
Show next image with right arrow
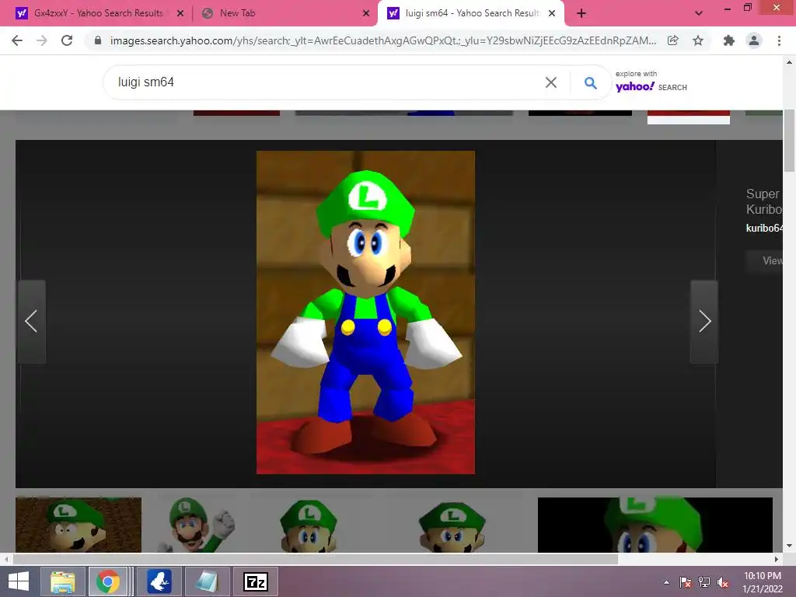(704, 321)
